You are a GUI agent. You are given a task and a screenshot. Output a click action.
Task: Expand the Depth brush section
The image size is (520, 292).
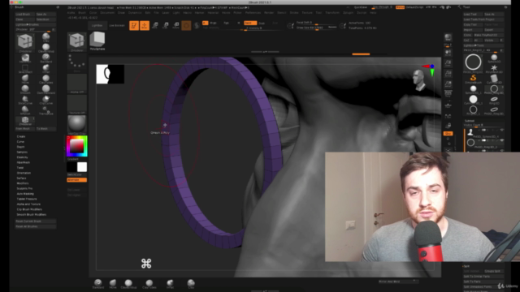20,147
